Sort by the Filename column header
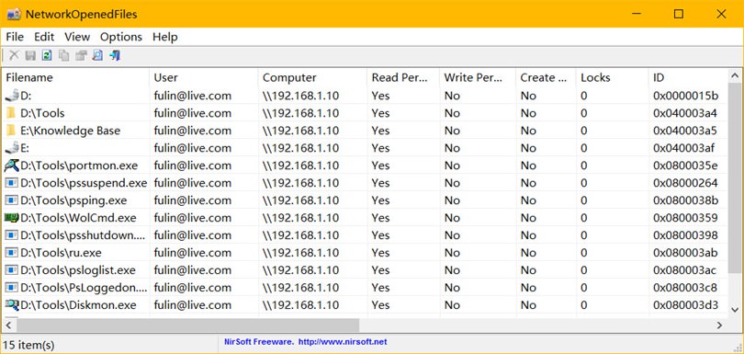744x354 pixels. tap(76, 77)
